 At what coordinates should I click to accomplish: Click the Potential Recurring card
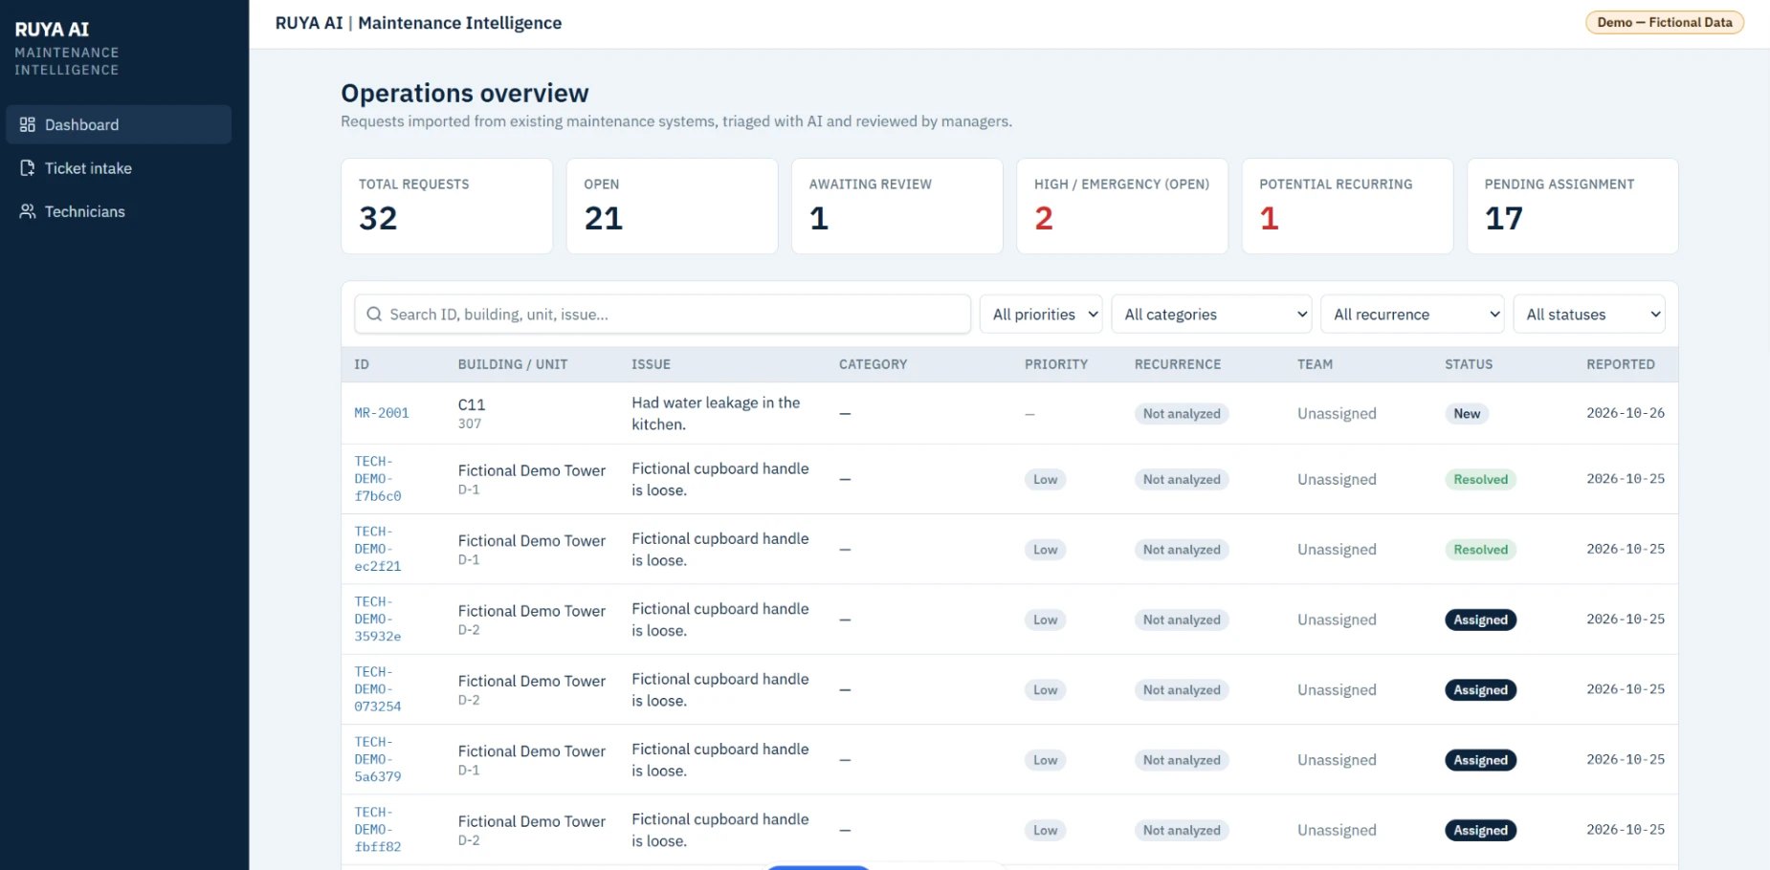[x=1347, y=207]
